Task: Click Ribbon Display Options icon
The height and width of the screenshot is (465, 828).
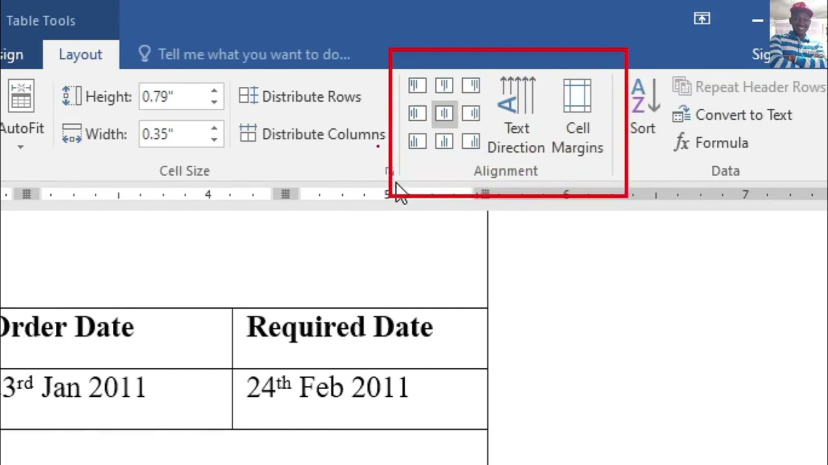Action: point(702,19)
